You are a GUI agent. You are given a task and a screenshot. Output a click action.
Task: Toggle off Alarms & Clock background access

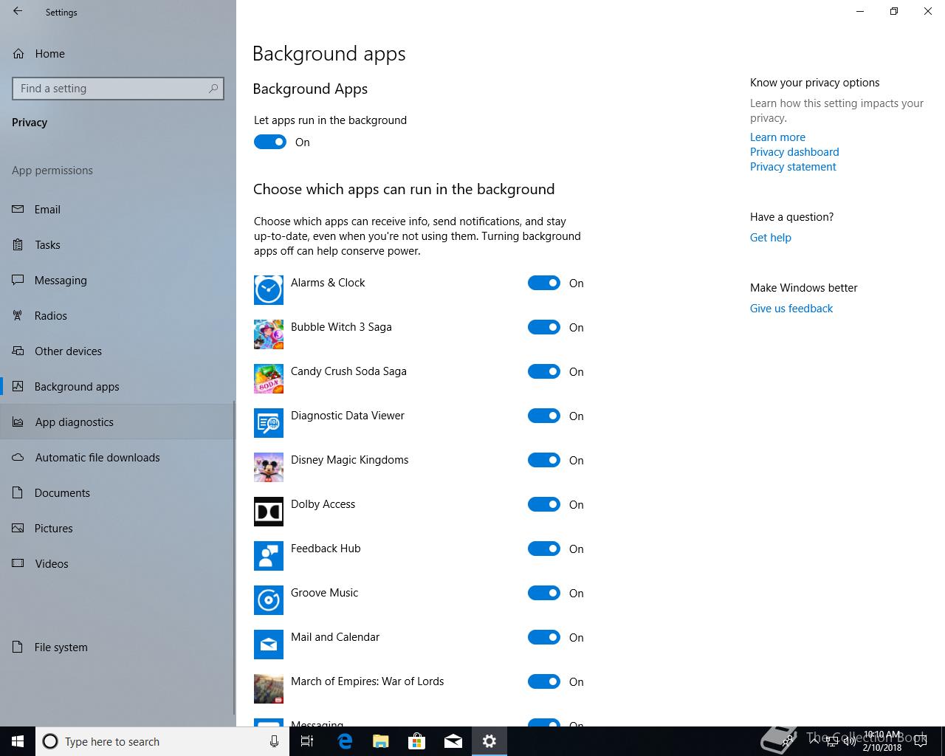[x=544, y=283]
